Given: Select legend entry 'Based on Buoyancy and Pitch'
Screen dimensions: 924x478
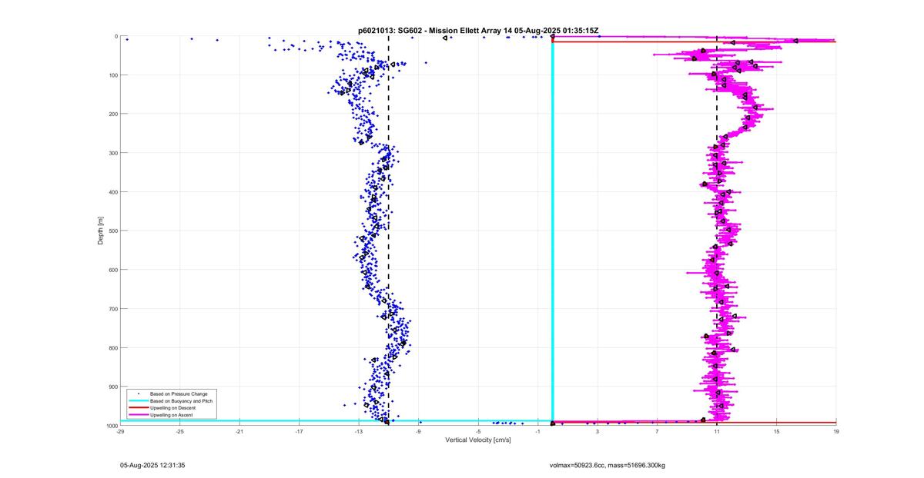Looking at the screenshot, I should click(182, 400).
